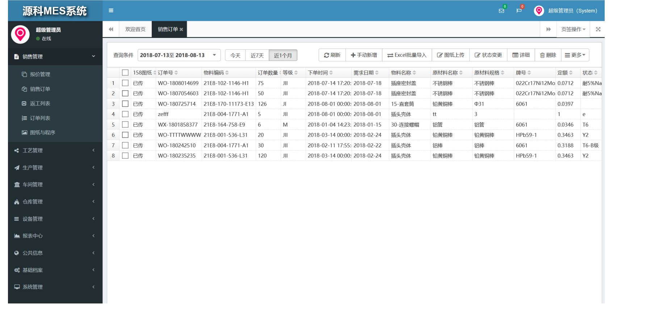The width and height of the screenshot is (672, 319).
Task: Open the flag notifications icon
Action: click(519, 10)
